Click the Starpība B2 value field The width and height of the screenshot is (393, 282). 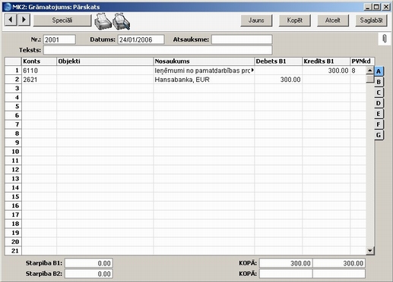[x=89, y=274]
